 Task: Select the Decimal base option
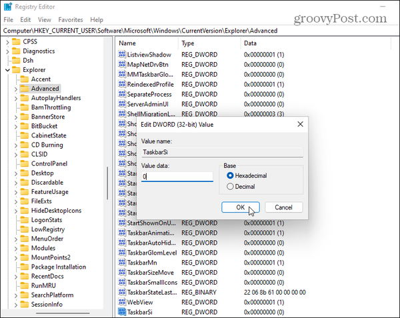pyautogui.click(x=231, y=187)
